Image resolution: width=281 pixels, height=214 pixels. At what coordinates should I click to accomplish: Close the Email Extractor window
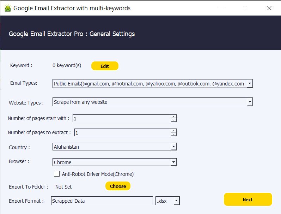(x=269, y=8)
